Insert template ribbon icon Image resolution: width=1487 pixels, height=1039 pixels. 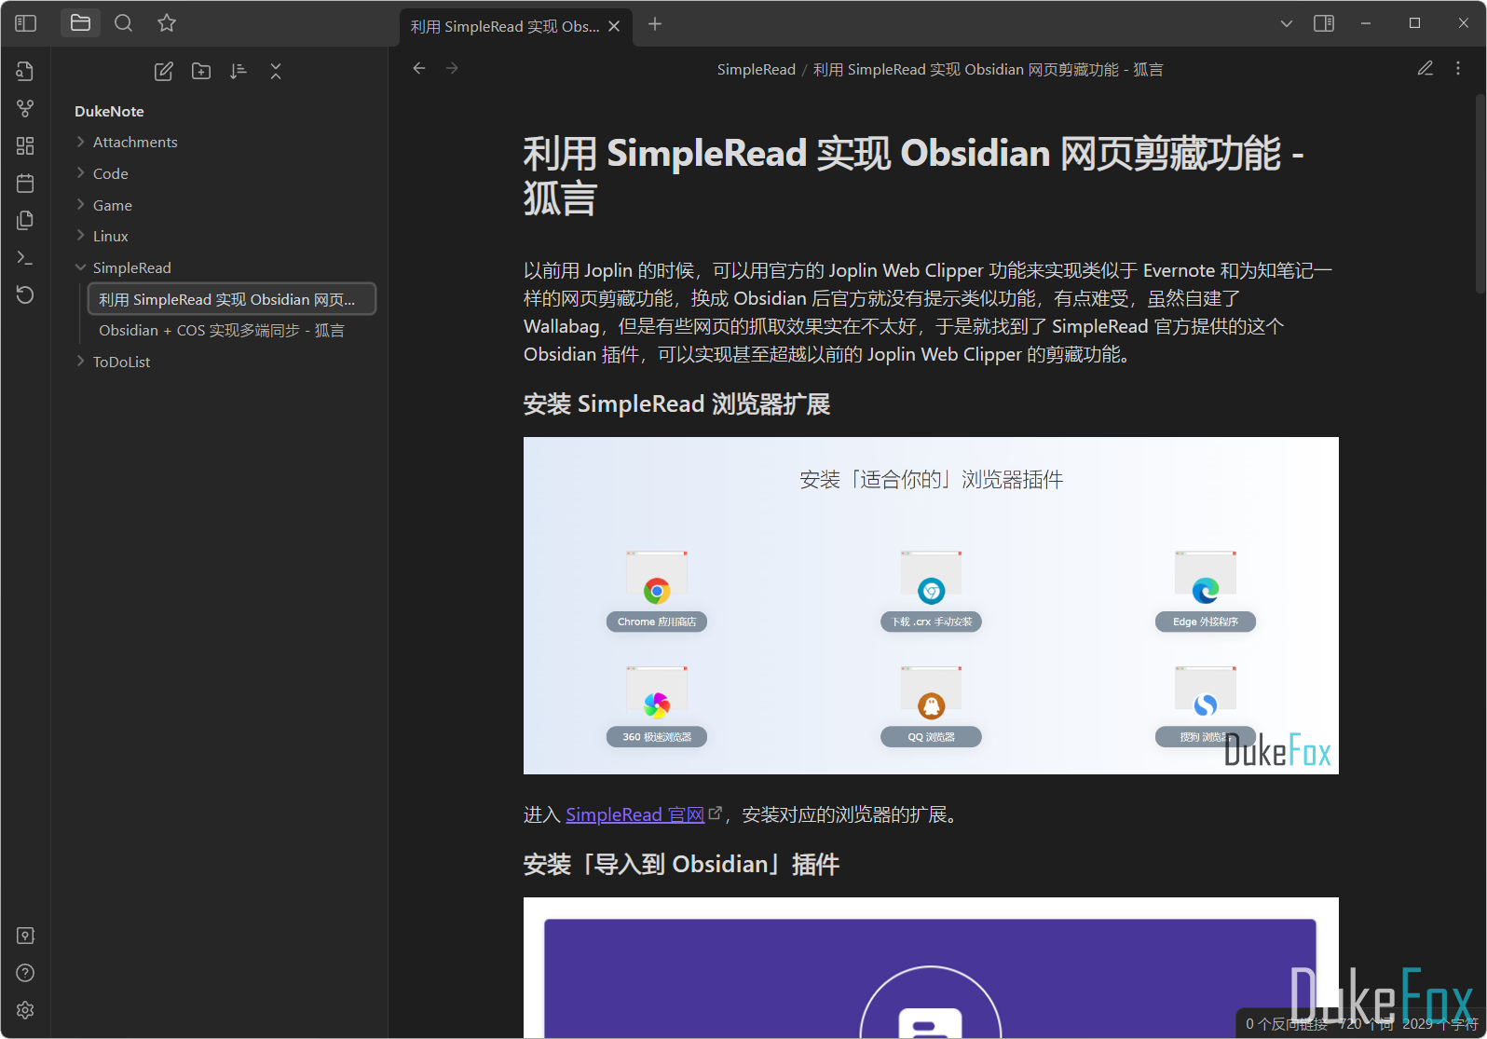[25, 220]
